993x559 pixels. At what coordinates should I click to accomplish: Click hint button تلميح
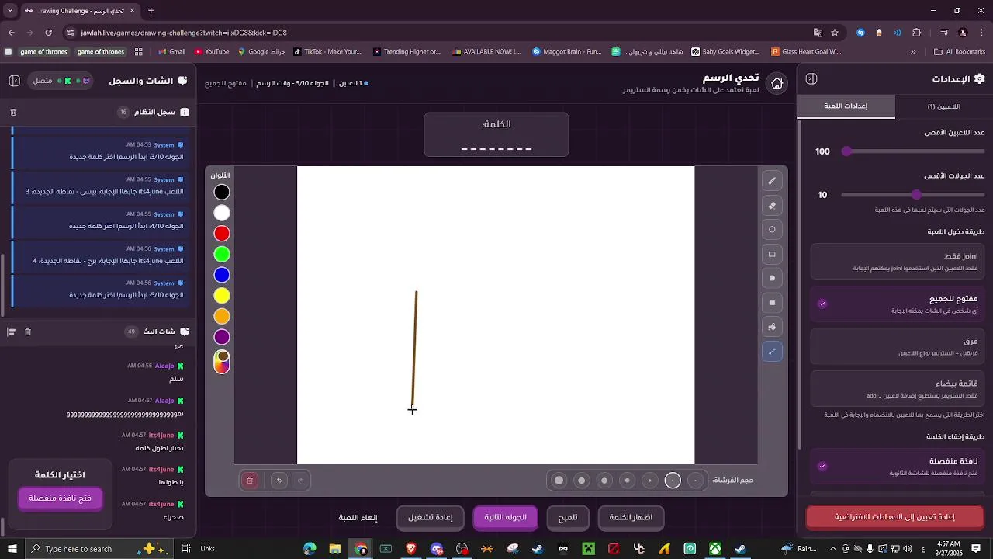tap(568, 518)
